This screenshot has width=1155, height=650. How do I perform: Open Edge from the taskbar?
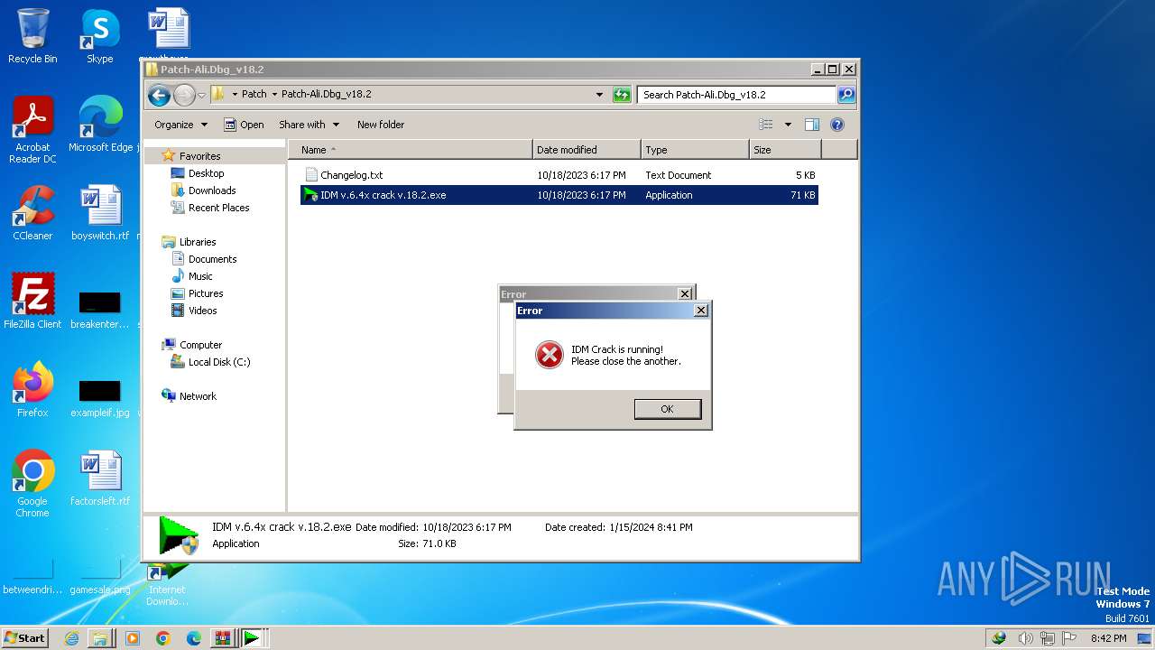pos(193,637)
